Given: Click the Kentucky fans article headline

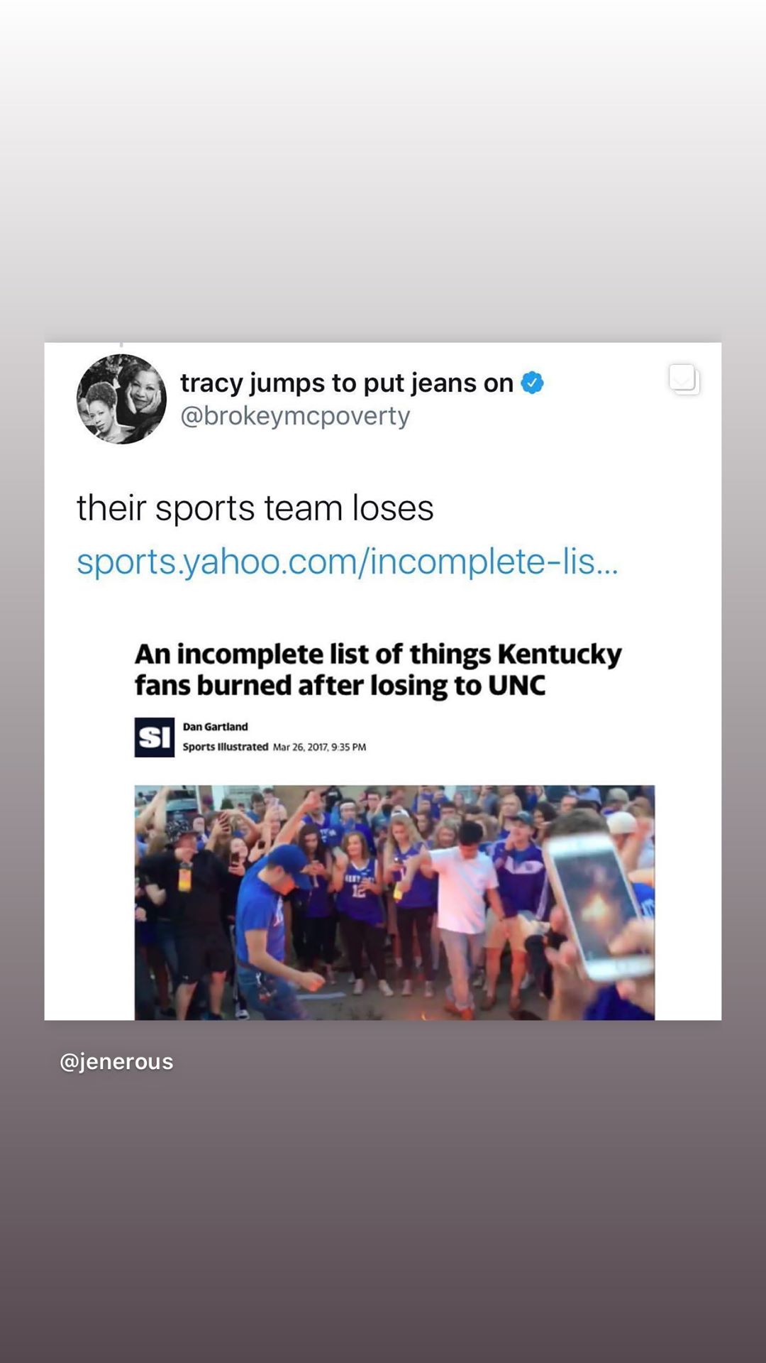Looking at the screenshot, I should point(378,669).
